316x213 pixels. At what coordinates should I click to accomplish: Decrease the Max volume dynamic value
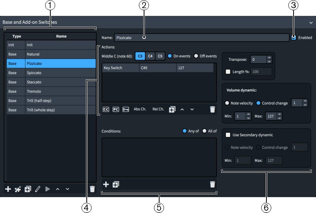[280, 118]
